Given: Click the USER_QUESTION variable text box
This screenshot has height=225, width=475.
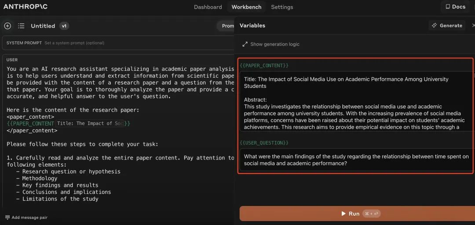Looking at the screenshot, I should click(x=355, y=160).
